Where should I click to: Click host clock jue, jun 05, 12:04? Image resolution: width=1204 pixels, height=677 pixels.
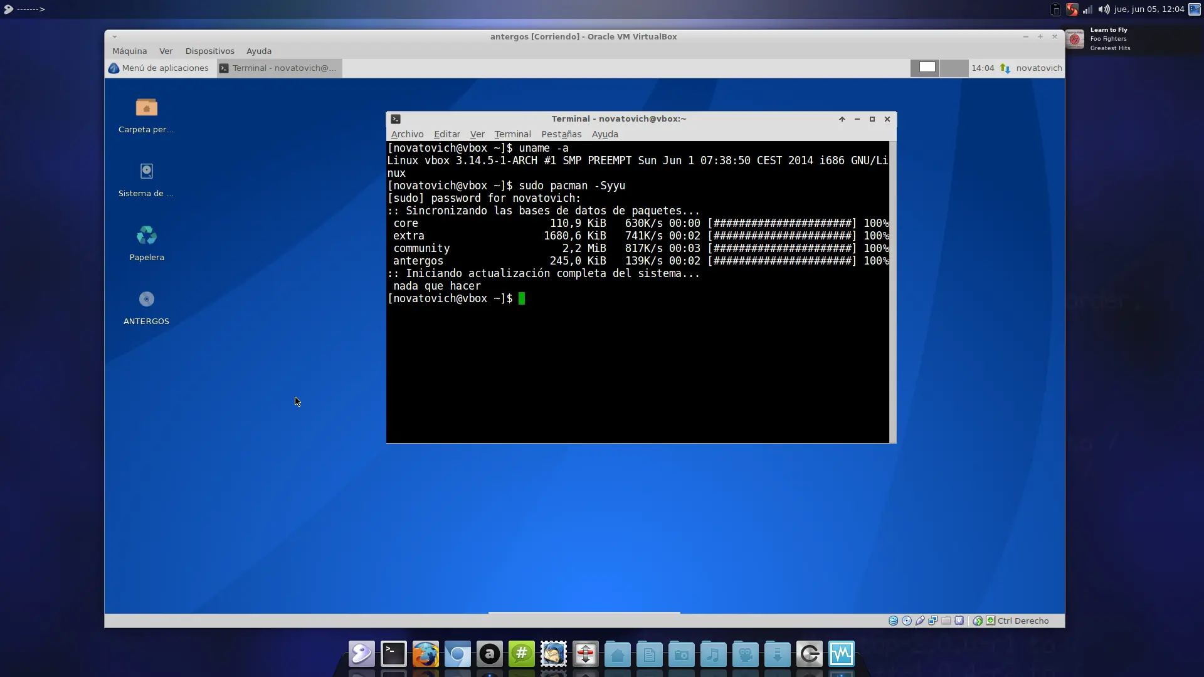[1149, 9]
